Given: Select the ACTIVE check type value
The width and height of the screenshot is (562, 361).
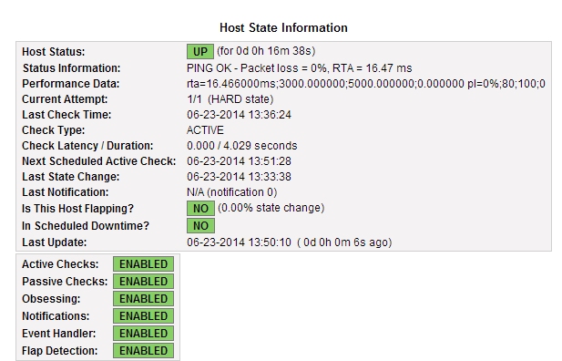Looking at the screenshot, I should pyautogui.click(x=205, y=129).
